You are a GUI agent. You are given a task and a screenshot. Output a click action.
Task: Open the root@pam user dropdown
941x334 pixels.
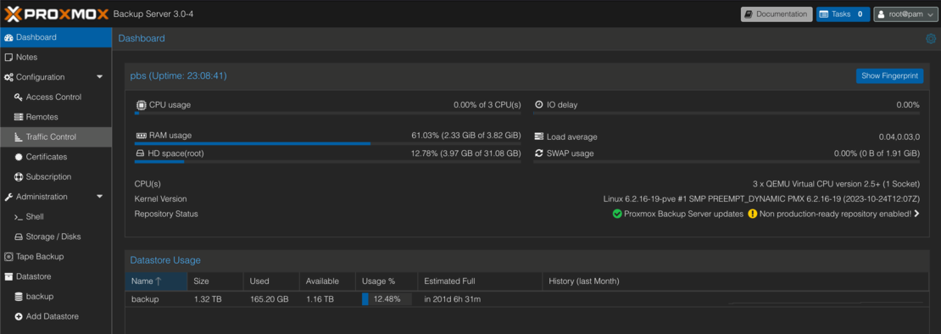point(905,14)
